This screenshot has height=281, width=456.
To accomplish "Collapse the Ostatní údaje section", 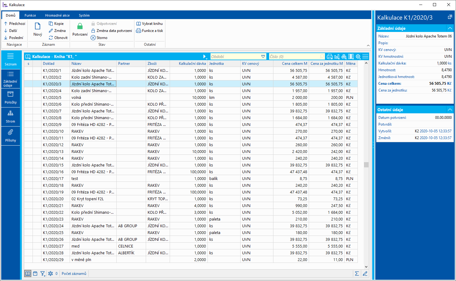I will (x=450, y=110).
